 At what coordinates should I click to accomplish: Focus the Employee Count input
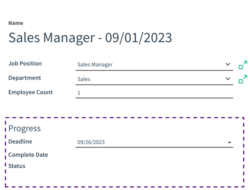154,93
